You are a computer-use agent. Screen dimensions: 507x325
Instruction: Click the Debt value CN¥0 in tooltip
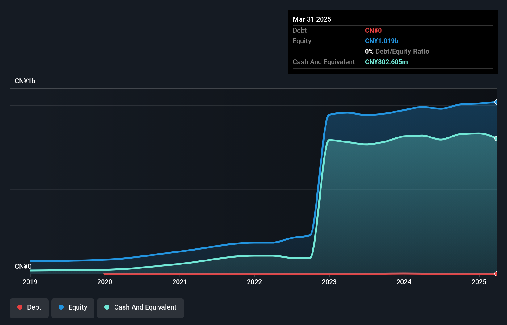click(x=373, y=30)
